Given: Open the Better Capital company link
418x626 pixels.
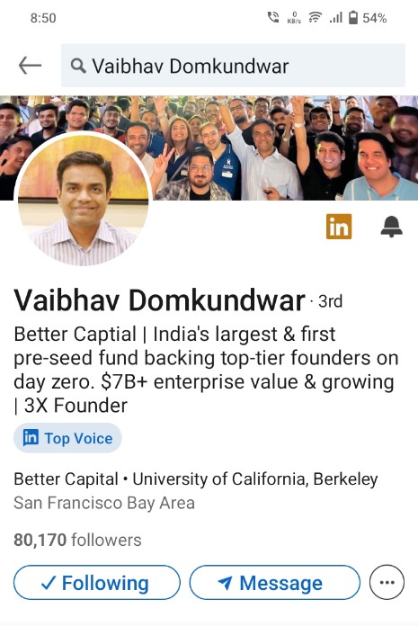Looking at the screenshot, I should 67,478.
